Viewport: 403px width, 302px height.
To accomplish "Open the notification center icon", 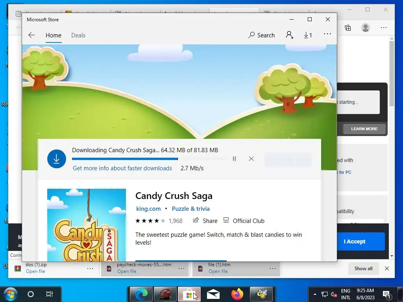I will (386, 294).
